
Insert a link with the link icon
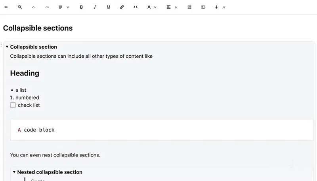tap(122, 7)
